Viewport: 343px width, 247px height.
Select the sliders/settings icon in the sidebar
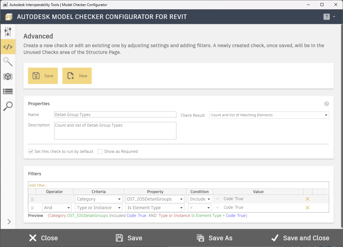(8, 31)
